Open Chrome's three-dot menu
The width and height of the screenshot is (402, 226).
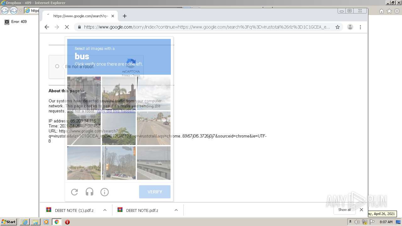coord(360,27)
